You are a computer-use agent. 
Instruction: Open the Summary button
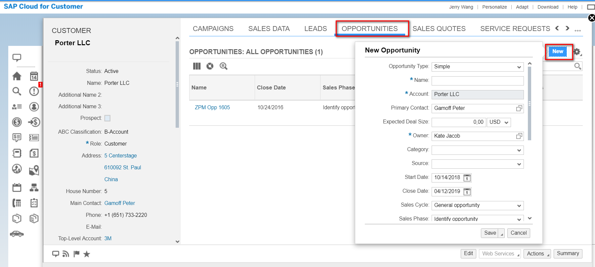(568, 253)
